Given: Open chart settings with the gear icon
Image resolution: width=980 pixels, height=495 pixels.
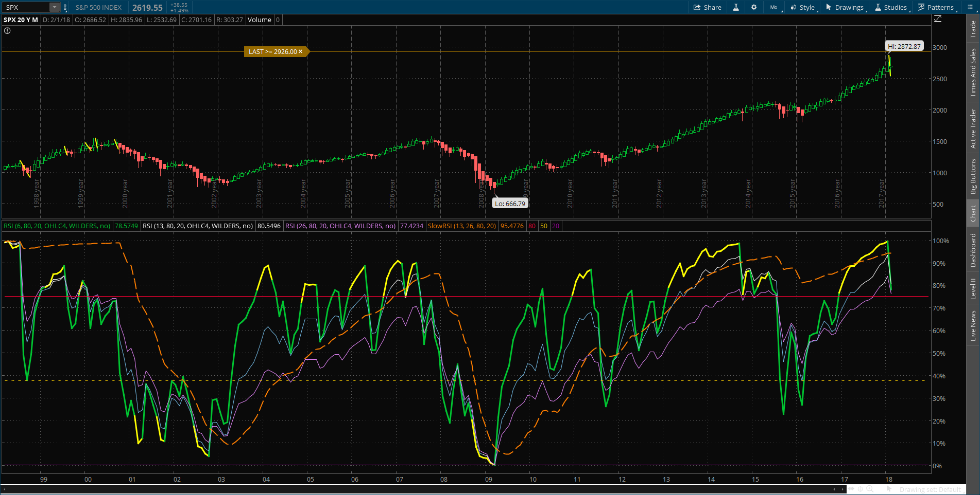Looking at the screenshot, I should [x=754, y=7].
